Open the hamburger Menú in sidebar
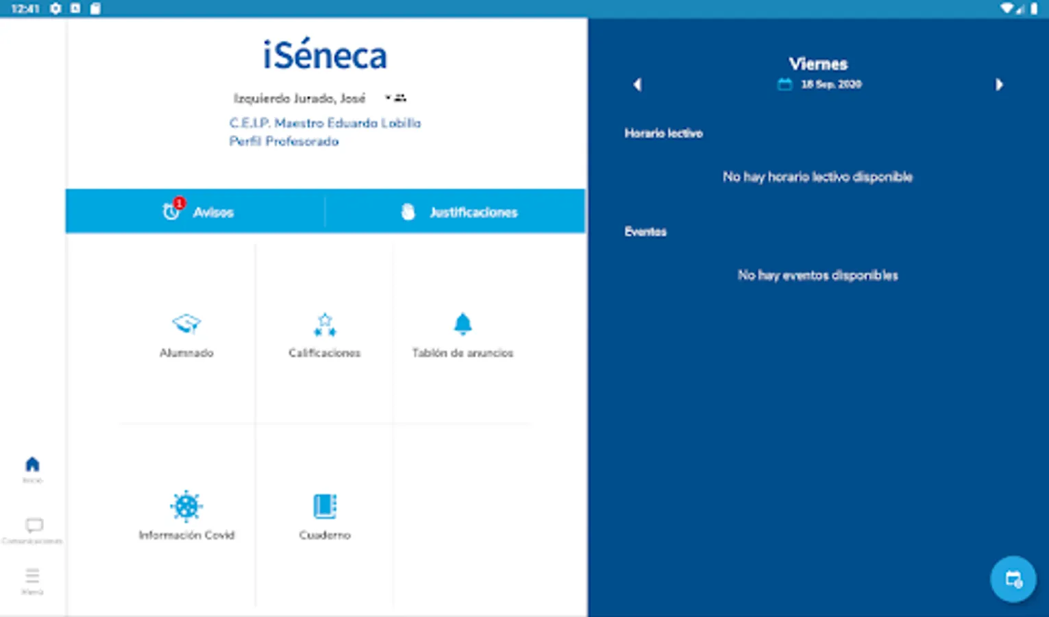Screen dimensions: 1049x617 [x=32, y=576]
